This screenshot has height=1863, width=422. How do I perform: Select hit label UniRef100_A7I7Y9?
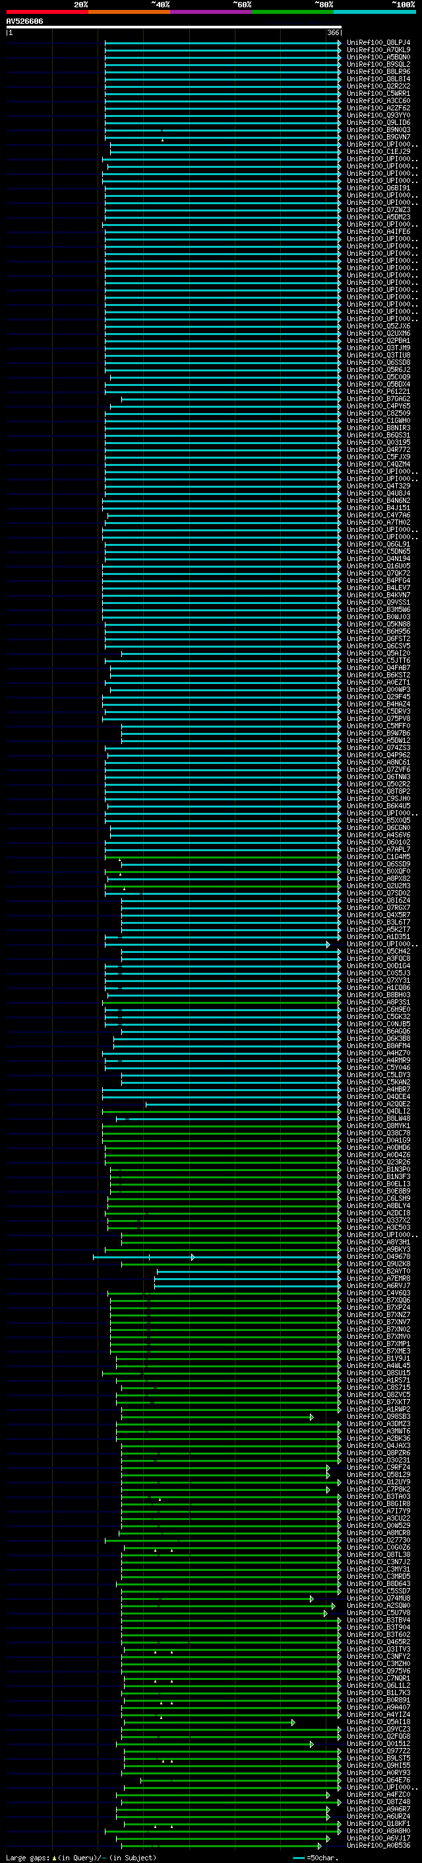378,1511
